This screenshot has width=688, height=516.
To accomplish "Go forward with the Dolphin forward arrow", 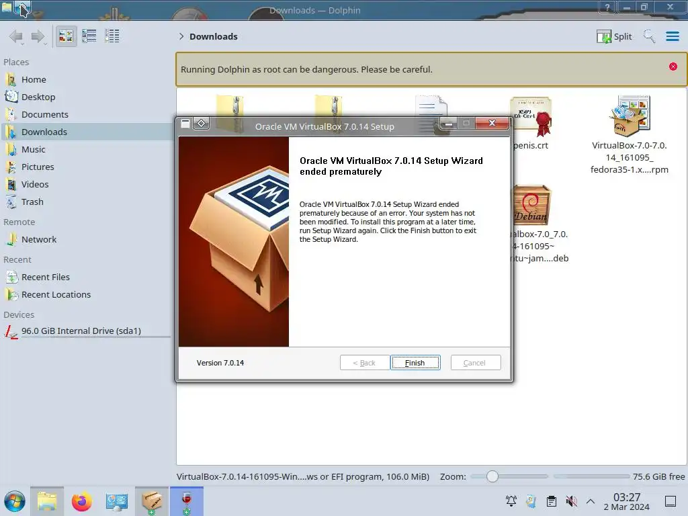I will (38, 36).
